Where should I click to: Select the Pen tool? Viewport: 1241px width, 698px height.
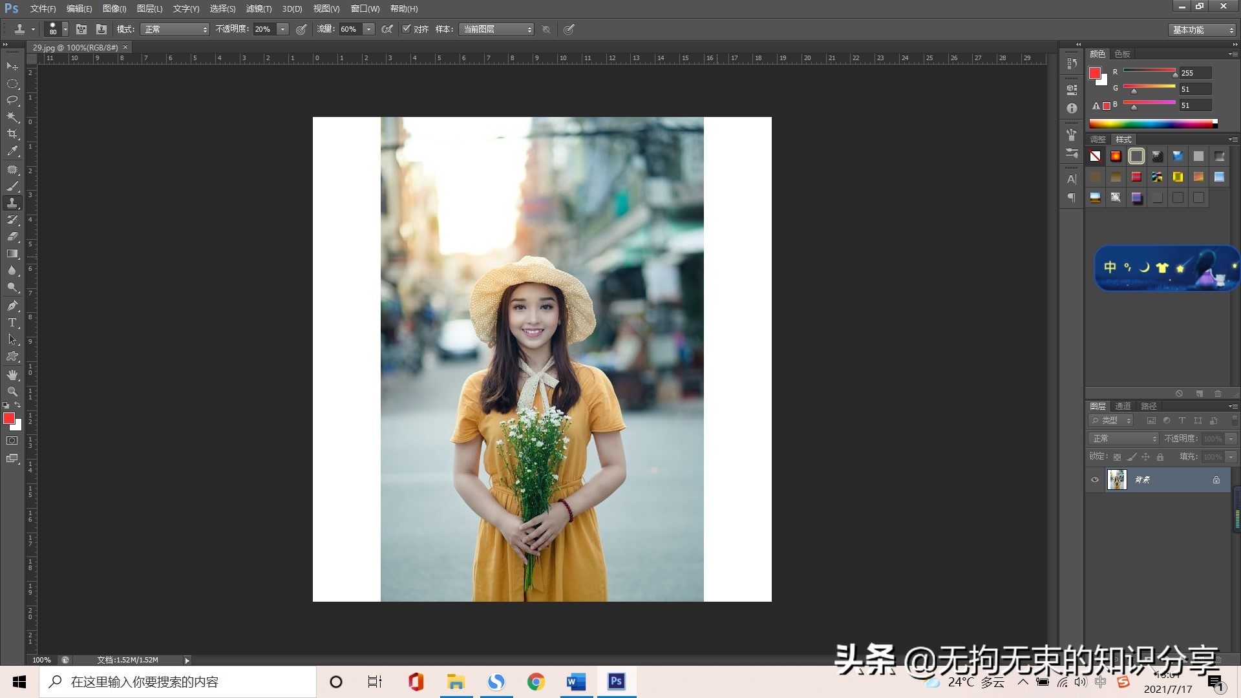click(12, 306)
